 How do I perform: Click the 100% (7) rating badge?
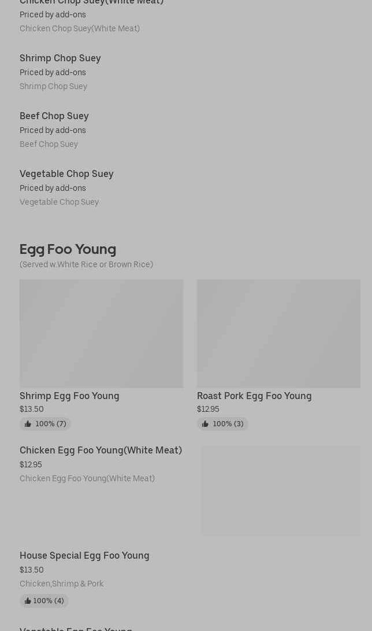click(45, 424)
